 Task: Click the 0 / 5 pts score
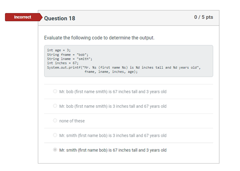(204, 17)
